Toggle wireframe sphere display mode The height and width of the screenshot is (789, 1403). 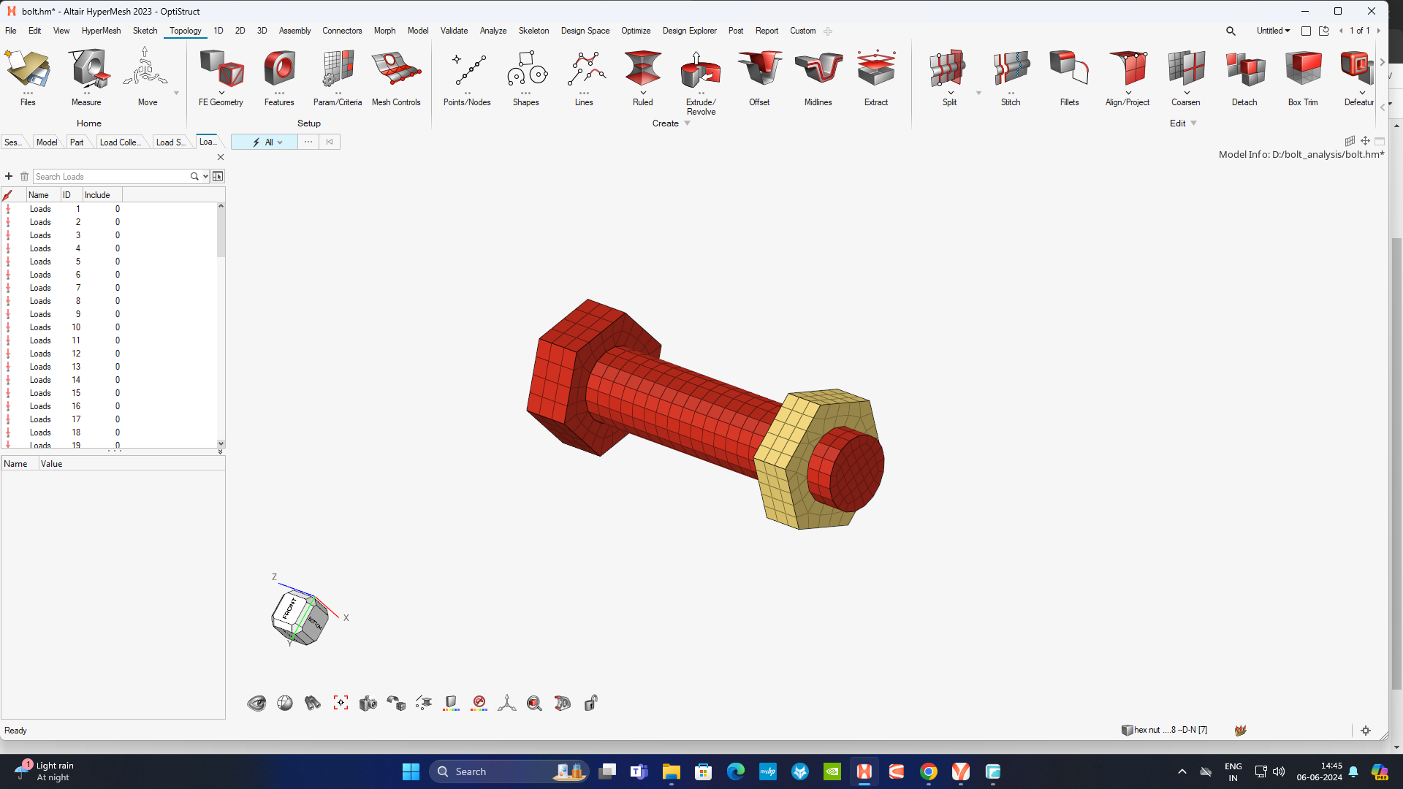point(285,703)
